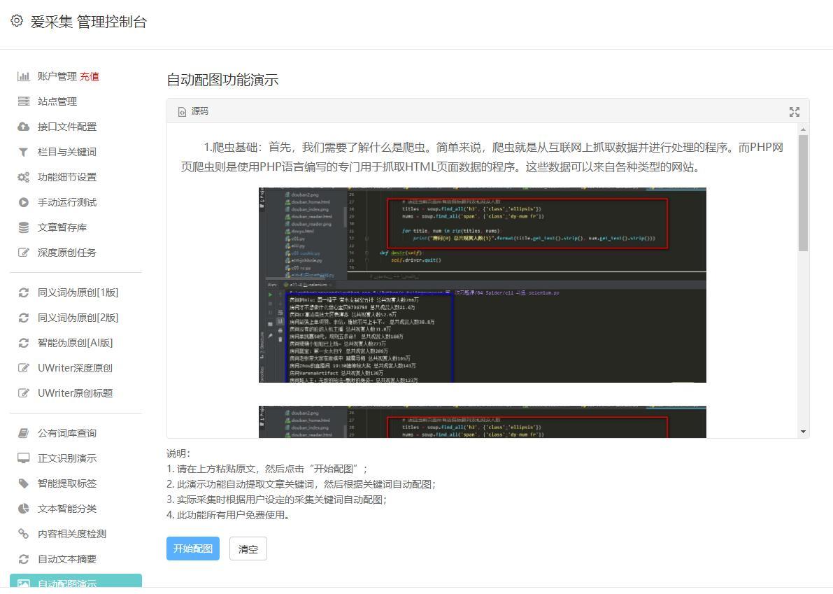Open 栏目与关键词 settings

(67, 152)
